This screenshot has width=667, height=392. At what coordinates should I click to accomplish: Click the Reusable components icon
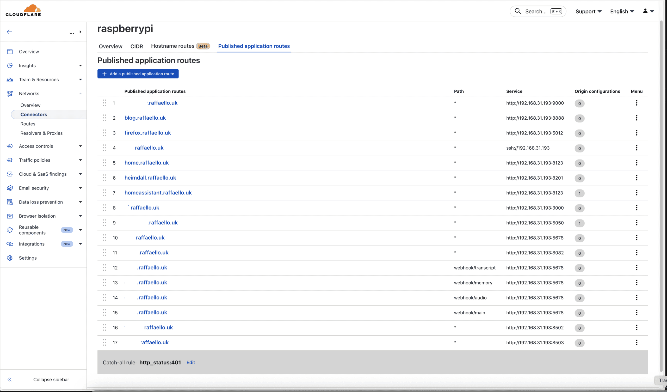10,230
